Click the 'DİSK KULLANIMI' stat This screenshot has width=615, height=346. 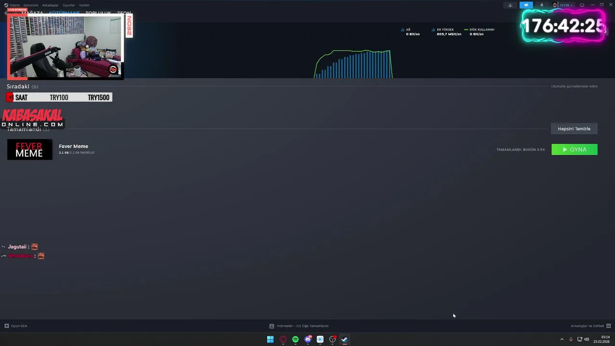click(x=479, y=32)
